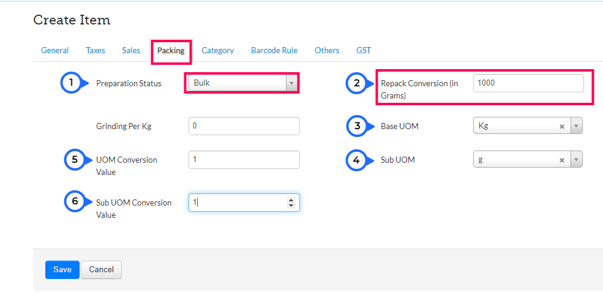This screenshot has width=603, height=301.
Task: Open the Taxes tab
Action: (96, 51)
